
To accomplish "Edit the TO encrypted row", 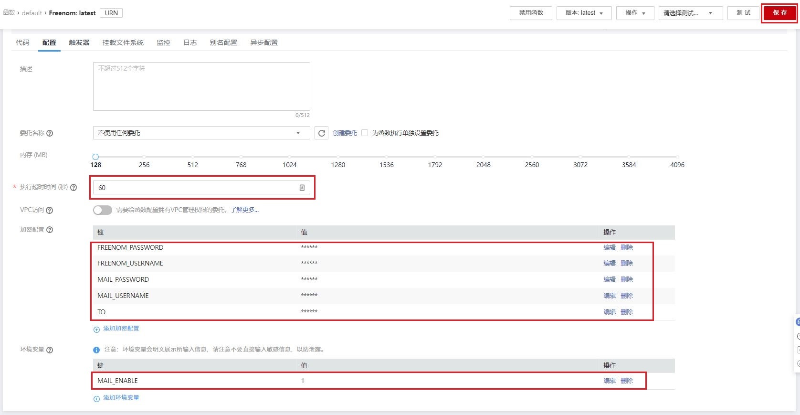I will pos(610,312).
